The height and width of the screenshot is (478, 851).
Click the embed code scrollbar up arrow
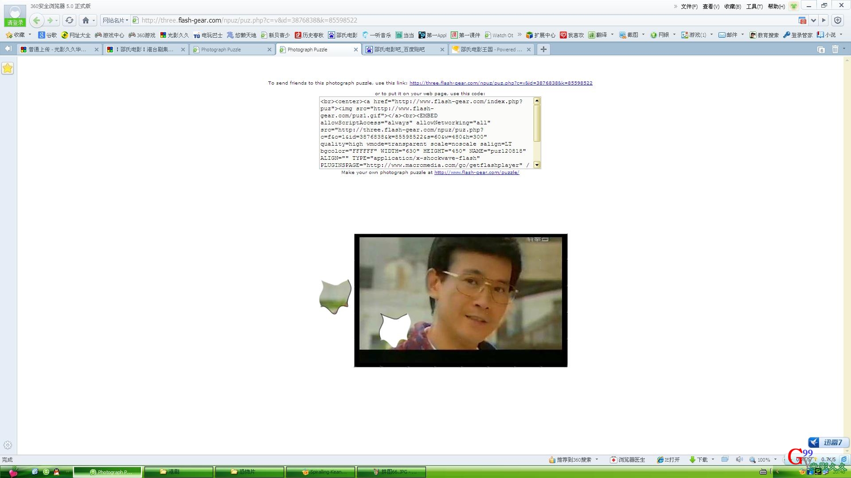(x=537, y=101)
